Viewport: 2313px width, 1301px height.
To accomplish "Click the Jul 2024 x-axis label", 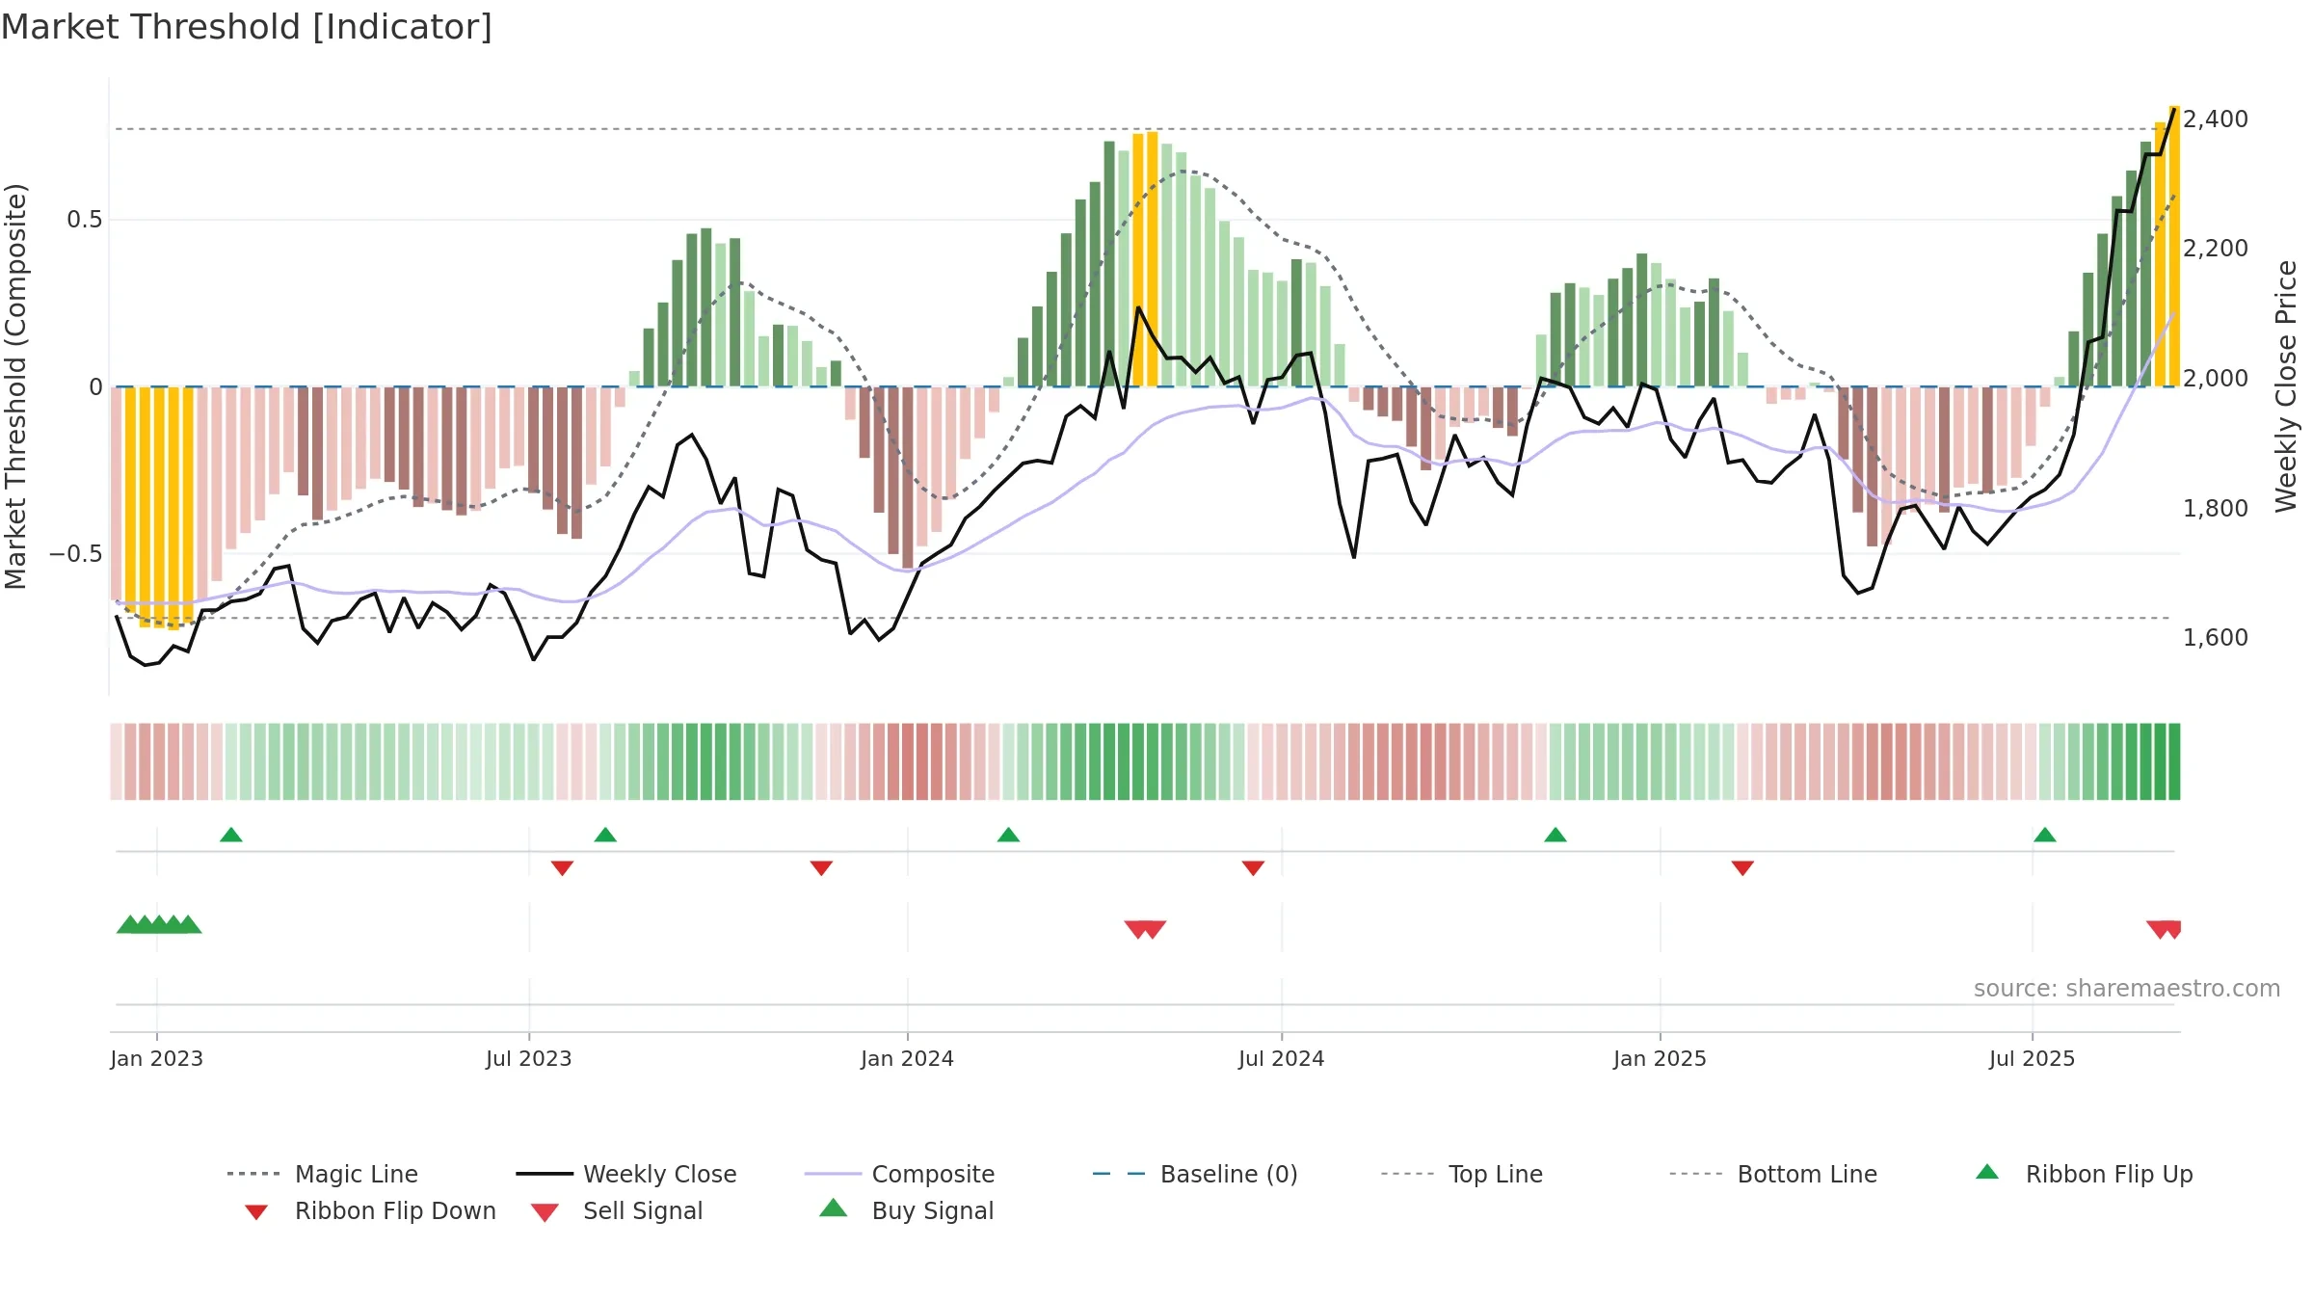I will point(1282,1059).
